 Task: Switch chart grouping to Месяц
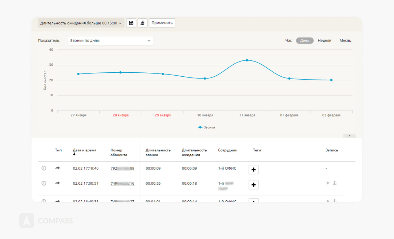tap(345, 41)
